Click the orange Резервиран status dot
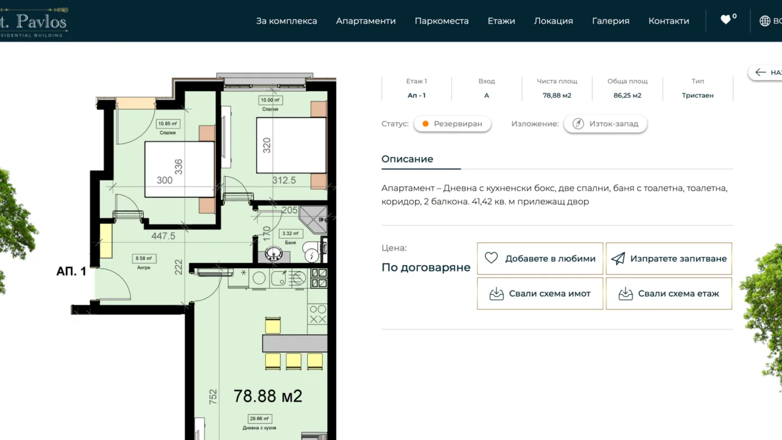Viewport: 782px width, 440px height. pos(426,124)
